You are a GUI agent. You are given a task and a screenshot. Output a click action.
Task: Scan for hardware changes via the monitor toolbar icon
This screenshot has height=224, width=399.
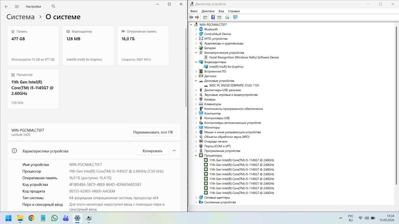click(x=235, y=17)
